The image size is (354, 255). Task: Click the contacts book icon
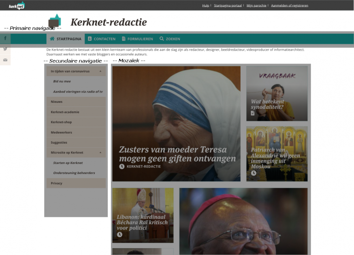[90, 38]
